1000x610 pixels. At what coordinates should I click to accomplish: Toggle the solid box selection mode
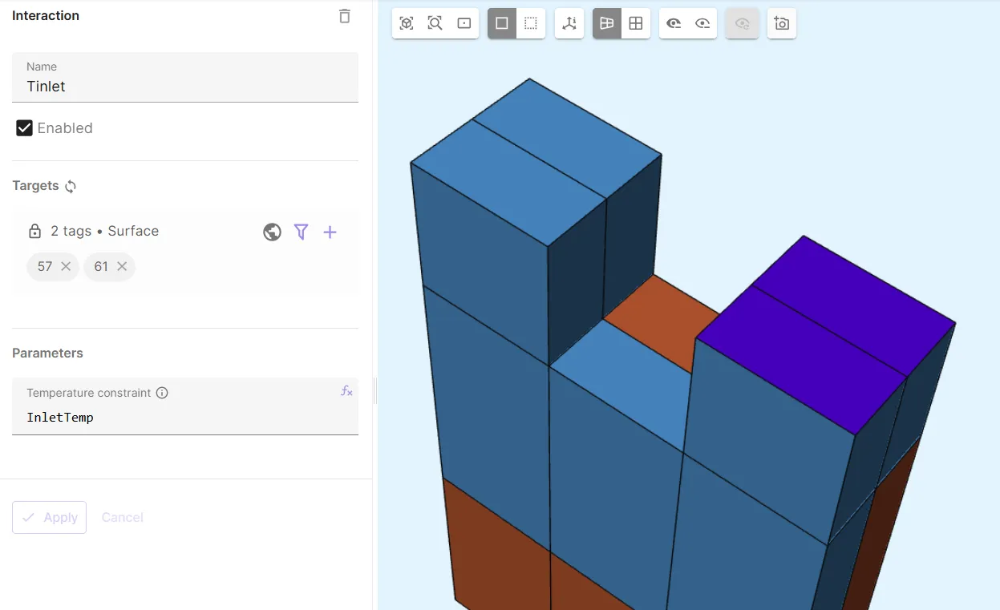[x=502, y=23]
